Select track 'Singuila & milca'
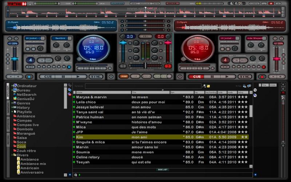 [161, 142]
